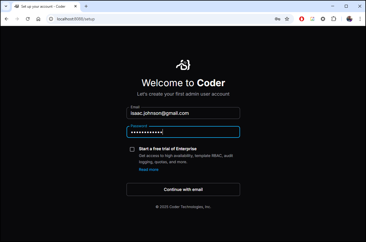Open the Chrome three-dot menu
The width and height of the screenshot is (366, 242).
360,19
